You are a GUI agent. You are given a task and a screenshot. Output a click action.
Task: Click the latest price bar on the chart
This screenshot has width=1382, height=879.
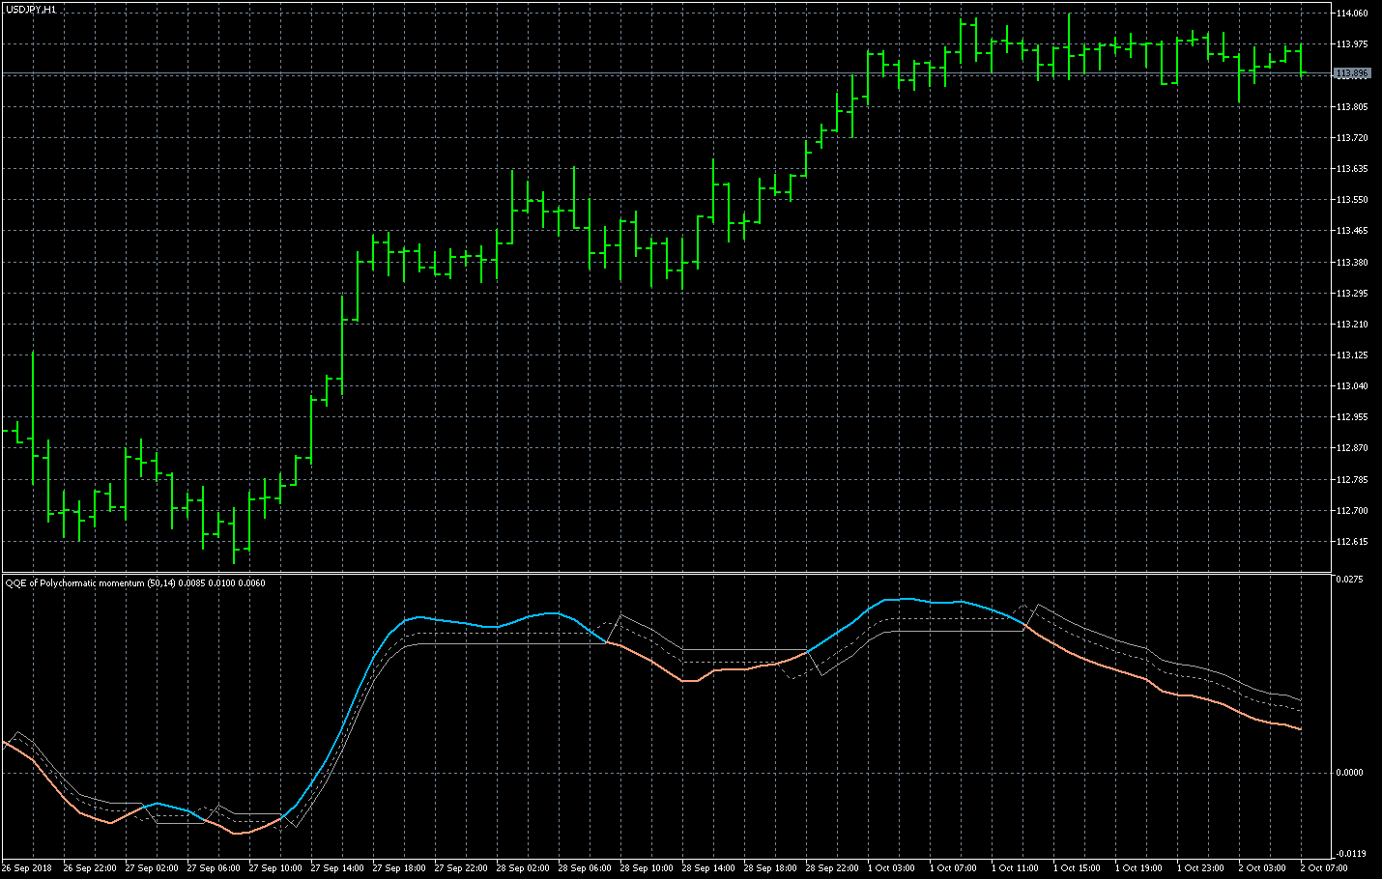(x=1301, y=60)
